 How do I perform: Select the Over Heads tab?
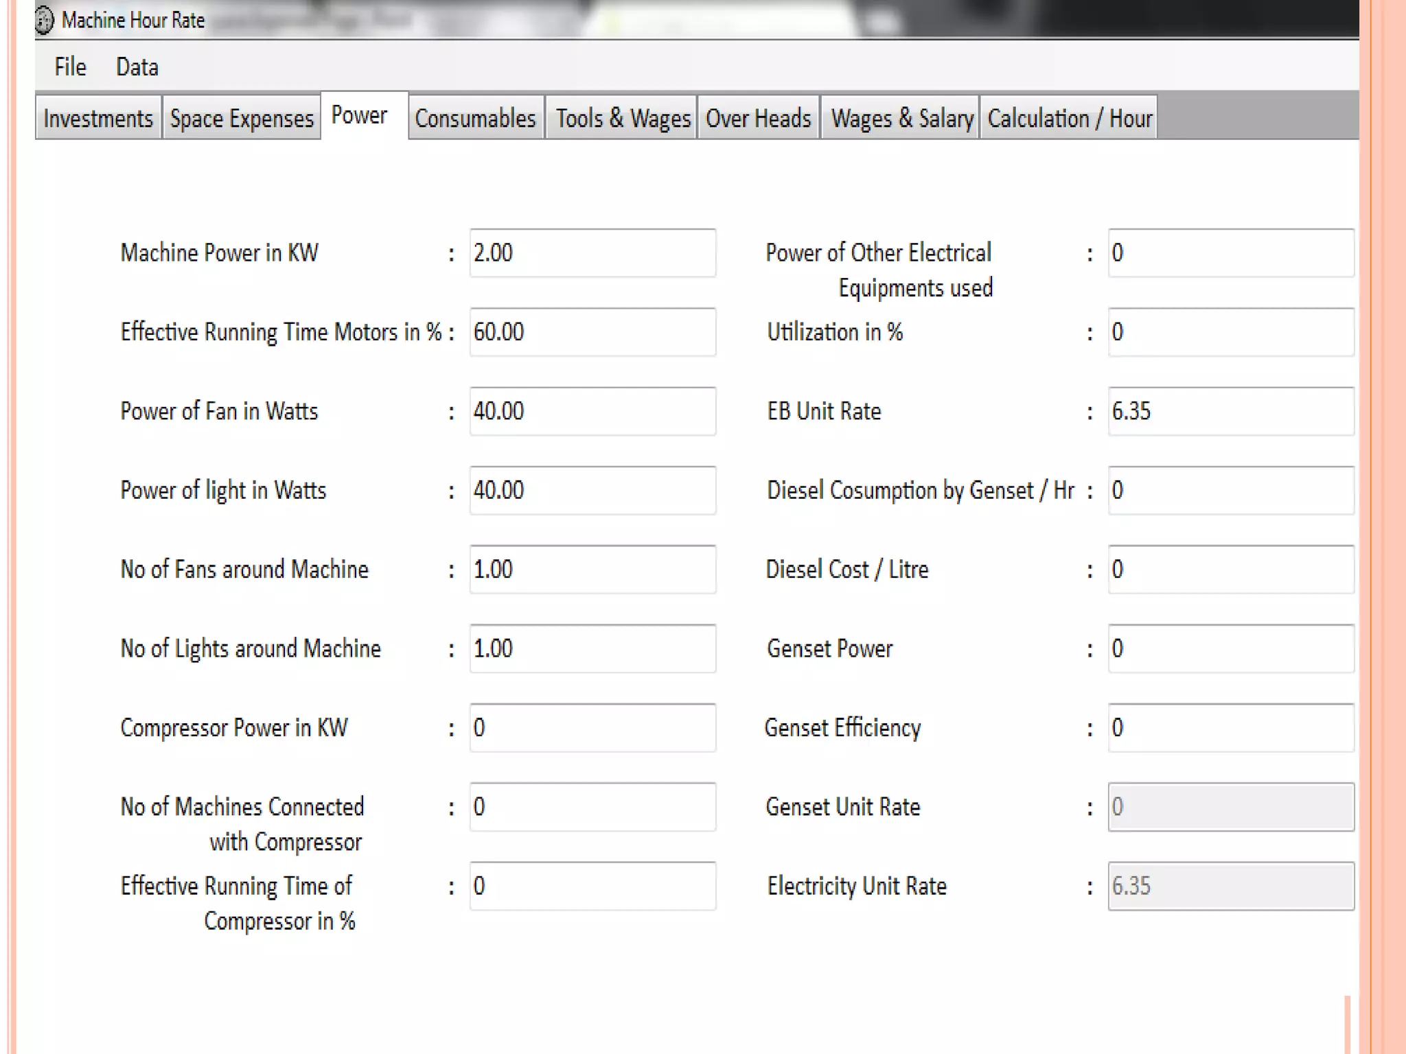(758, 118)
